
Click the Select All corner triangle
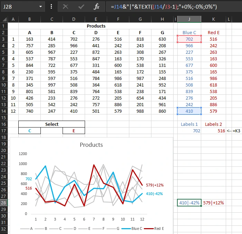click(x=4, y=19)
